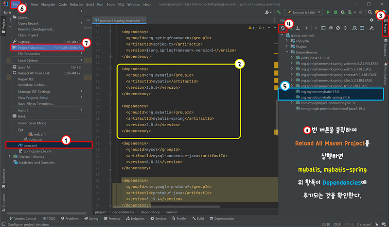Click the Build Project hammer icon
389x227 pixels.
click(x=279, y=12)
